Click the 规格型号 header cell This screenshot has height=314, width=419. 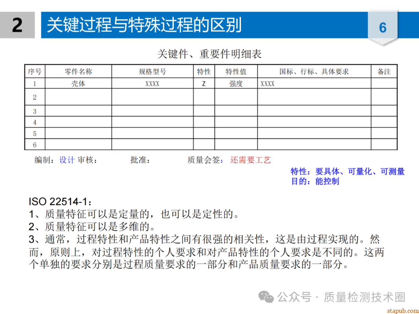click(x=152, y=72)
